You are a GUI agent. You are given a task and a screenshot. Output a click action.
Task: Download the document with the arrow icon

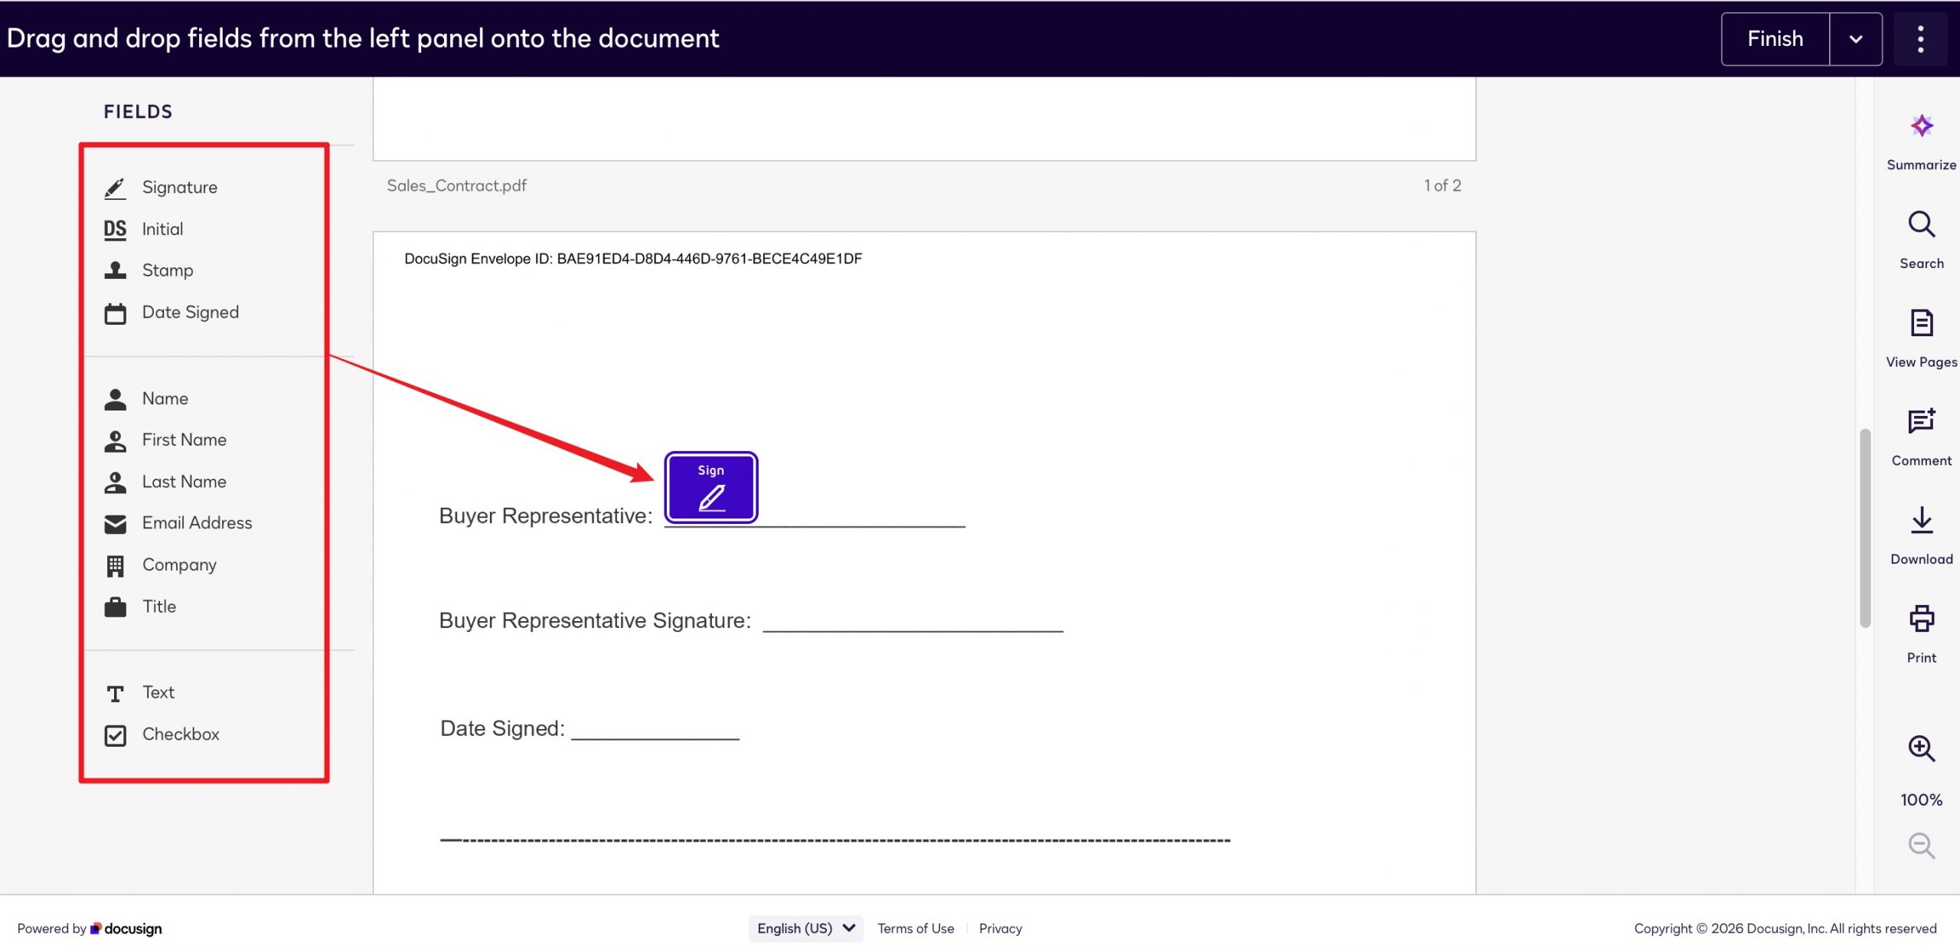pos(1921,520)
